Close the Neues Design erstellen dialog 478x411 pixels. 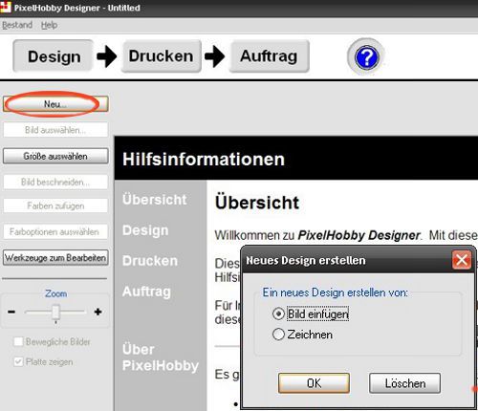click(462, 260)
